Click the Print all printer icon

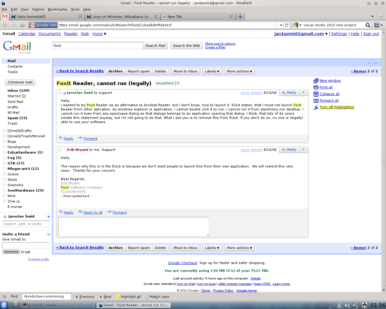tap(316, 87)
